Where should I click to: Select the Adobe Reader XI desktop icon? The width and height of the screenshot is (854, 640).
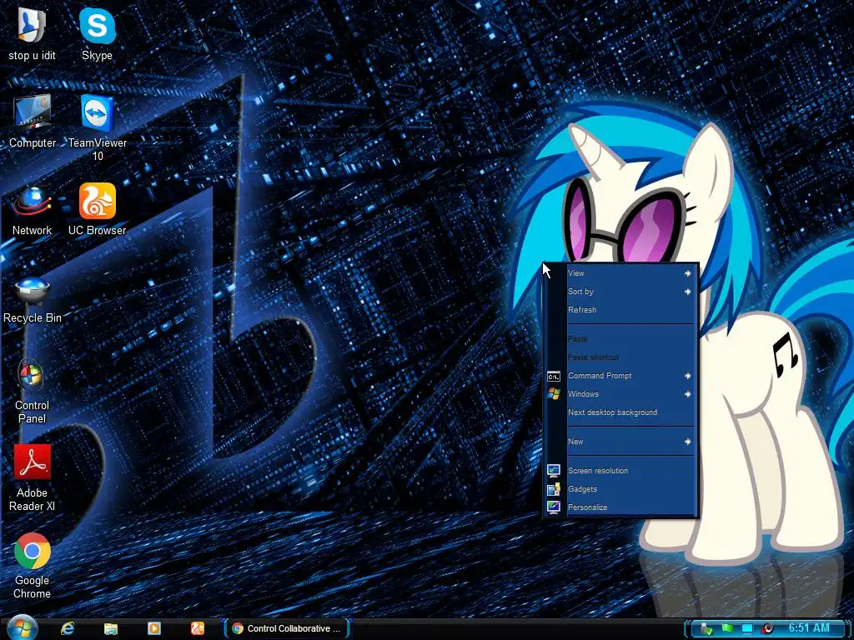point(33,477)
